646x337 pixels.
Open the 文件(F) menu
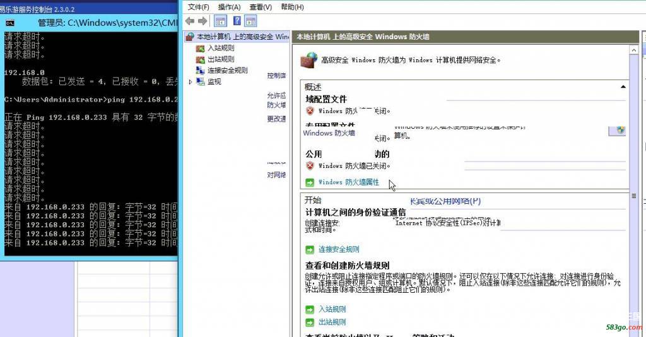point(198,7)
